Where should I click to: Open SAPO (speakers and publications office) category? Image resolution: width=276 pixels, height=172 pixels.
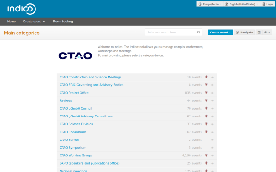89,163
